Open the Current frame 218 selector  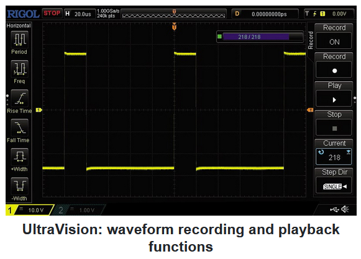point(334,157)
